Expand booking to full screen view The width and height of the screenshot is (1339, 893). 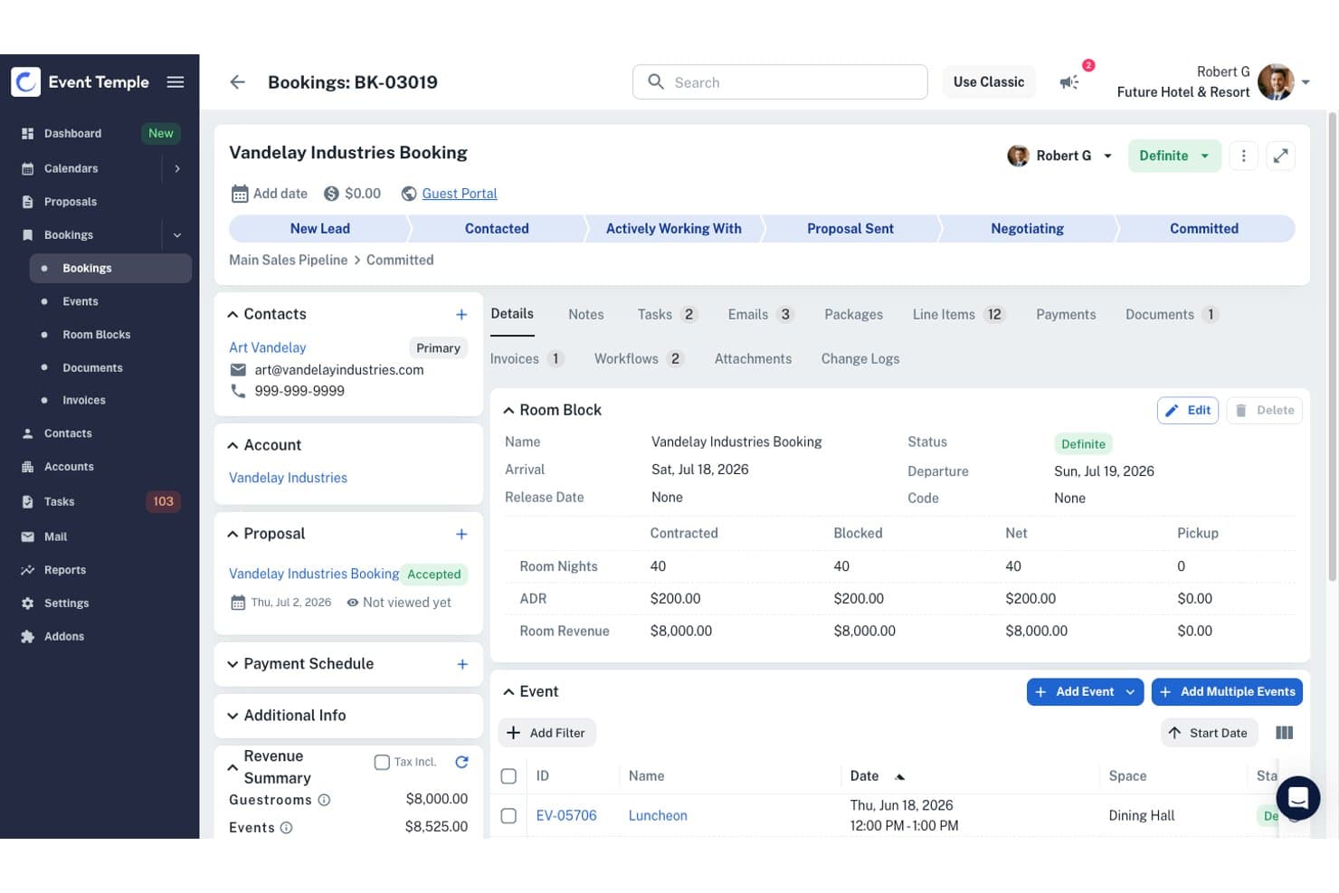click(x=1281, y=156)
